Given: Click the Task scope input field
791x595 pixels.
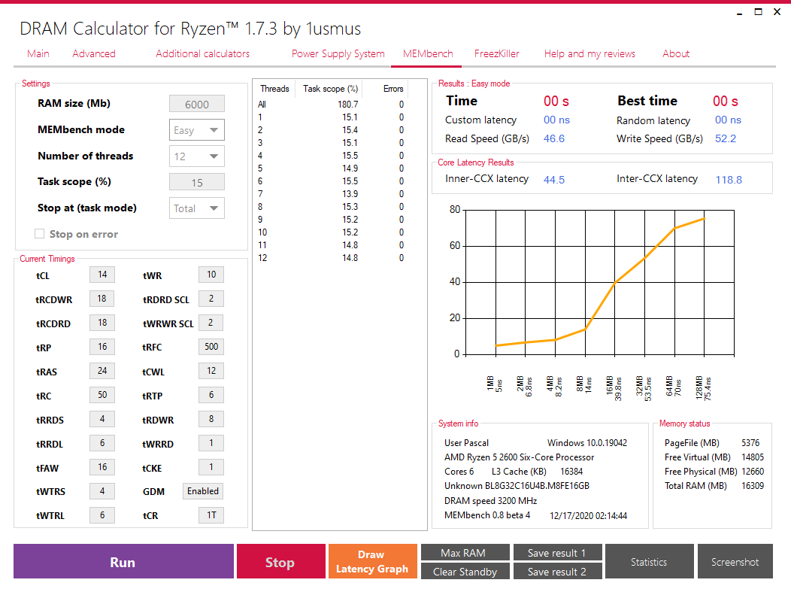Looking at the screenshot, I should pos(197,182).
